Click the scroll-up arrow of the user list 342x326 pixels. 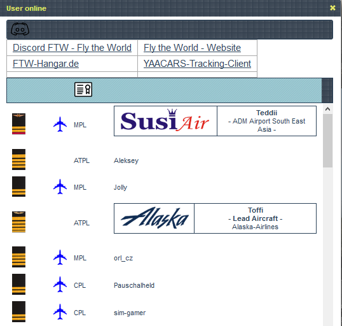tap(327, 109)
